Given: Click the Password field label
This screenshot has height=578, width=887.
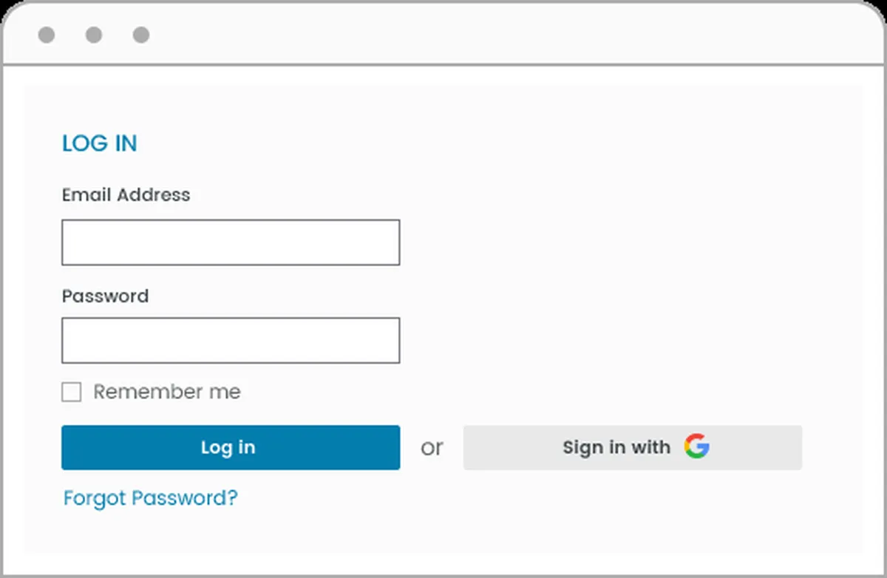Looking at the screenshot, I should pyautogui.click(x=105, y=296).
